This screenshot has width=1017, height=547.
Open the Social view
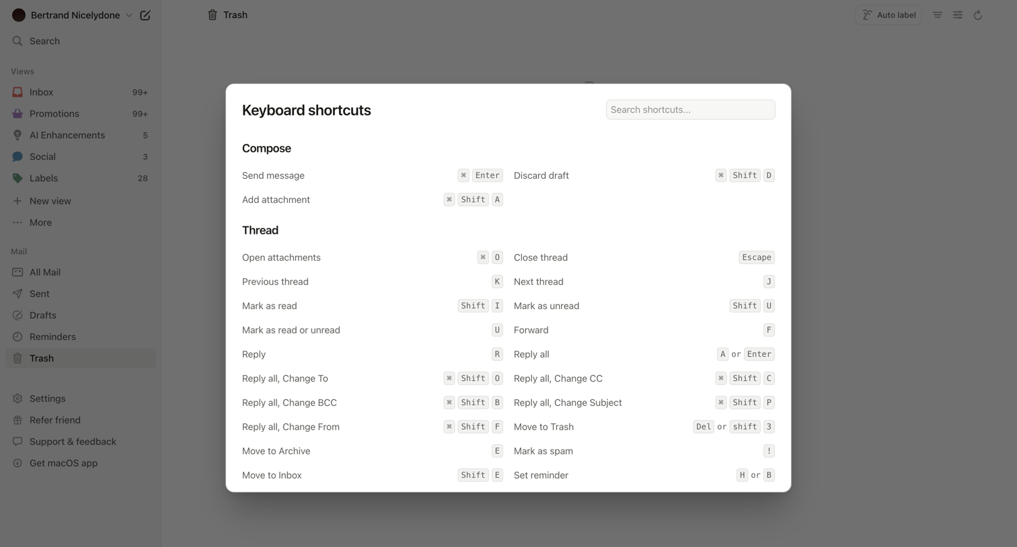(x=81, y=157)
